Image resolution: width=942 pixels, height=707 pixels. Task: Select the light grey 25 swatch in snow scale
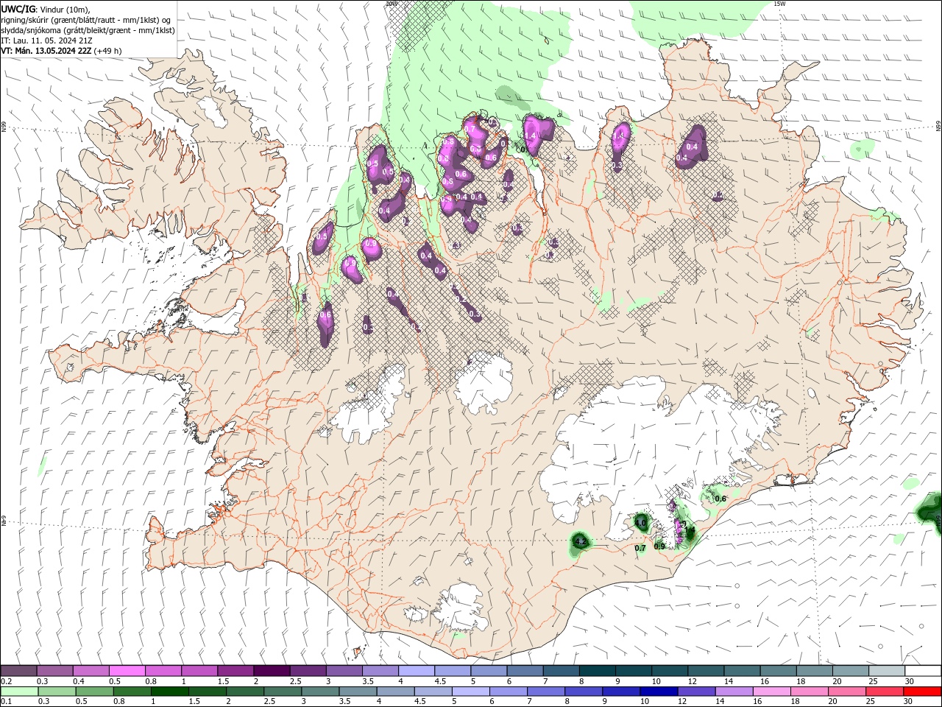(886, 671)
